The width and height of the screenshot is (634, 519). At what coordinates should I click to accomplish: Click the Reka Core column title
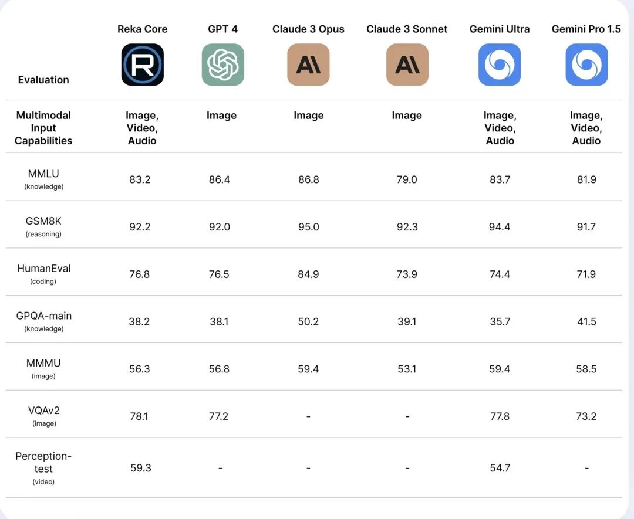(142, 29)
